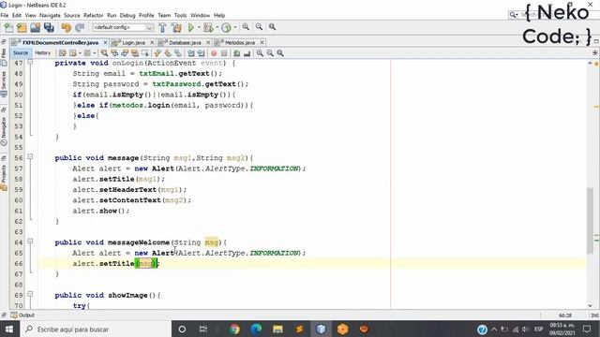Collapse code fold at line 64

coord(30,242)
